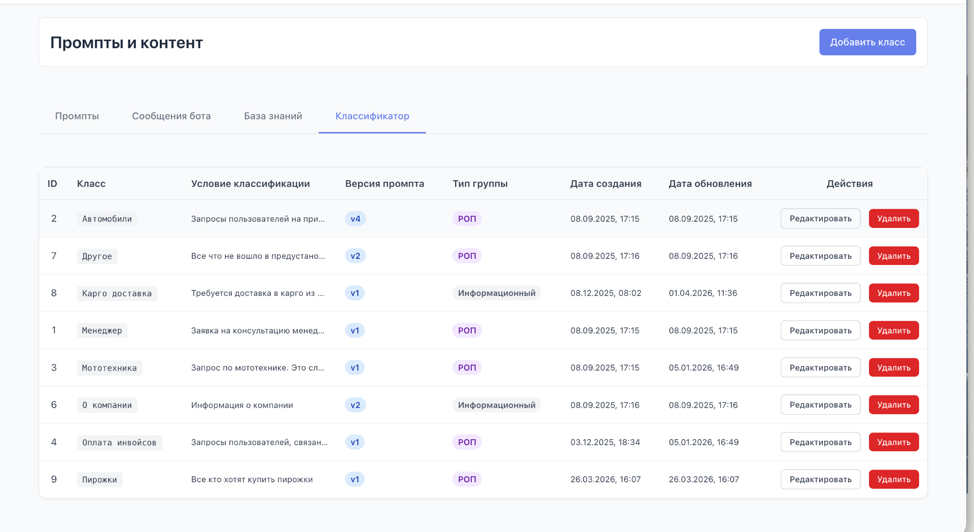Click the Класс column header
974x532 pixels.
[x=91, y=184]
